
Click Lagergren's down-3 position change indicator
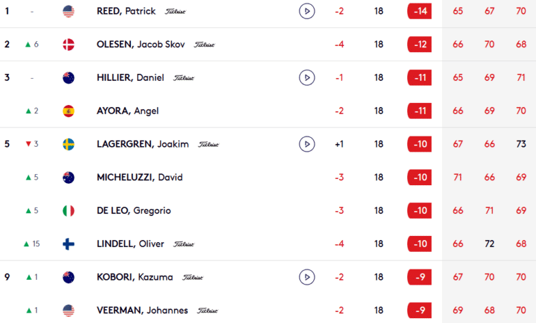coord(31,144)
